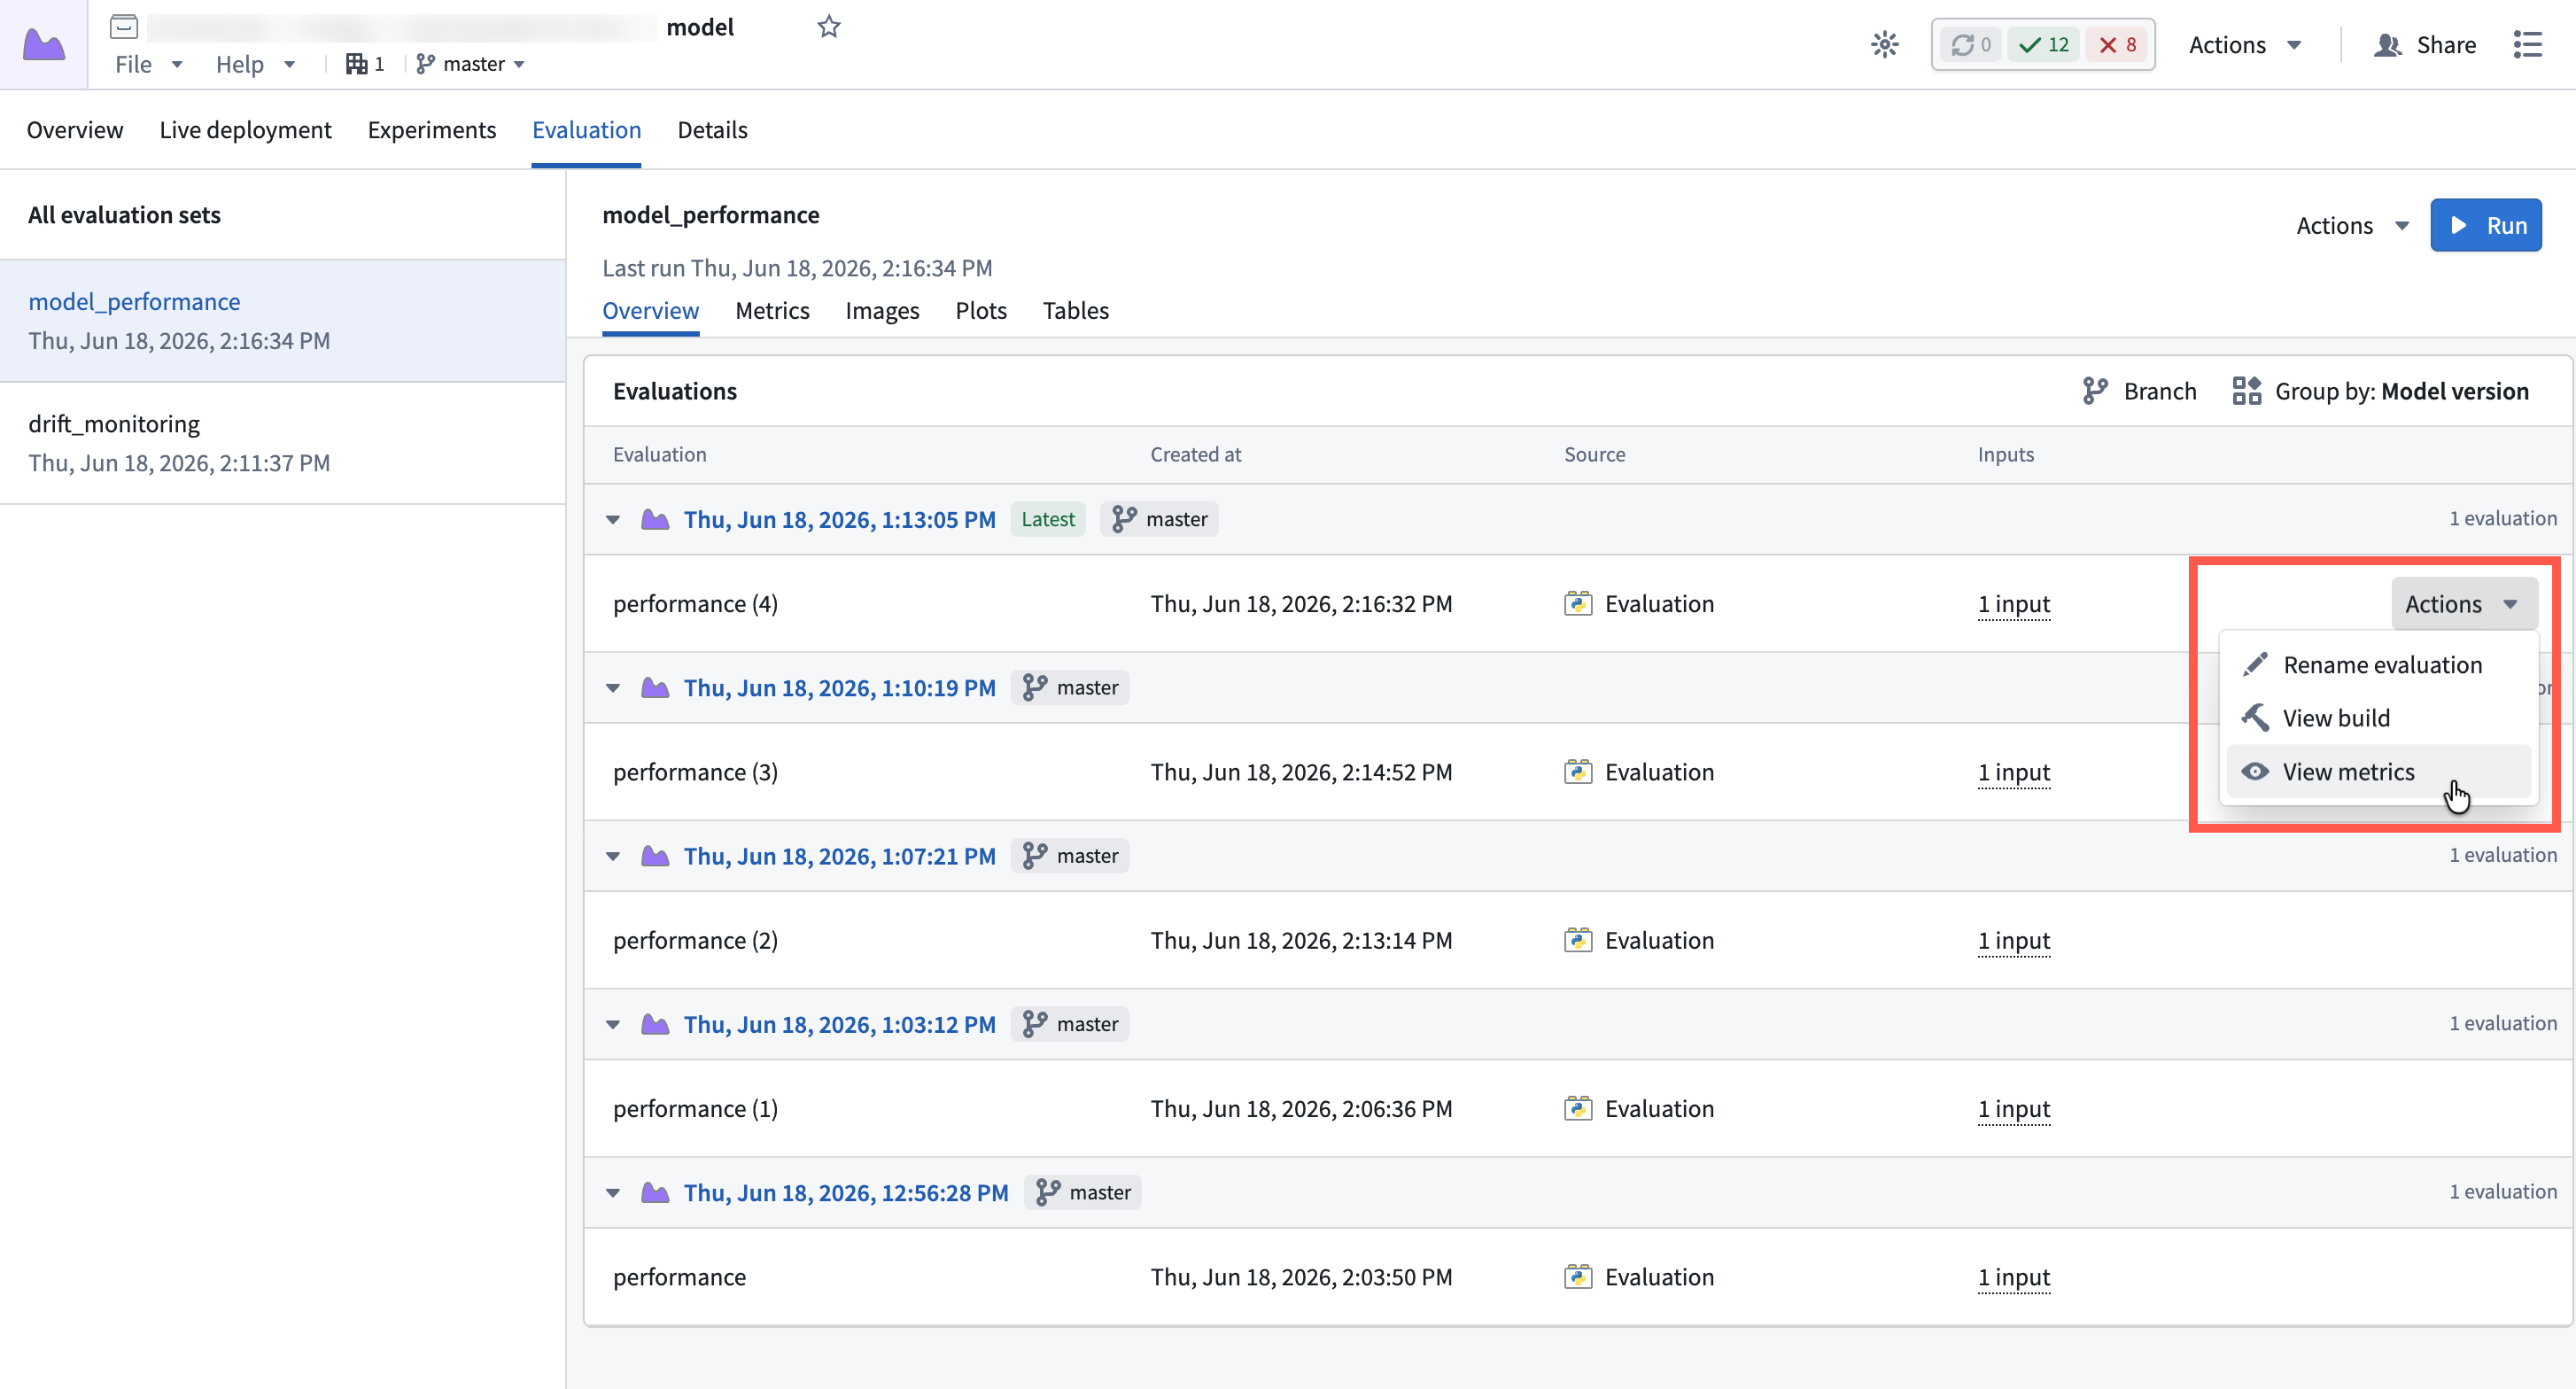The width and height of the screenshot is (2576, 1389).
Task: Open the 1:10:19 PM model version link
Action: (x=839, y=687)
